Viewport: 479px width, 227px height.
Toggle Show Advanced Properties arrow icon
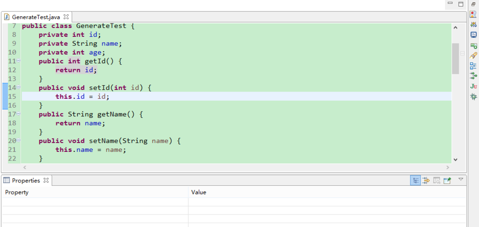(426, 181)
